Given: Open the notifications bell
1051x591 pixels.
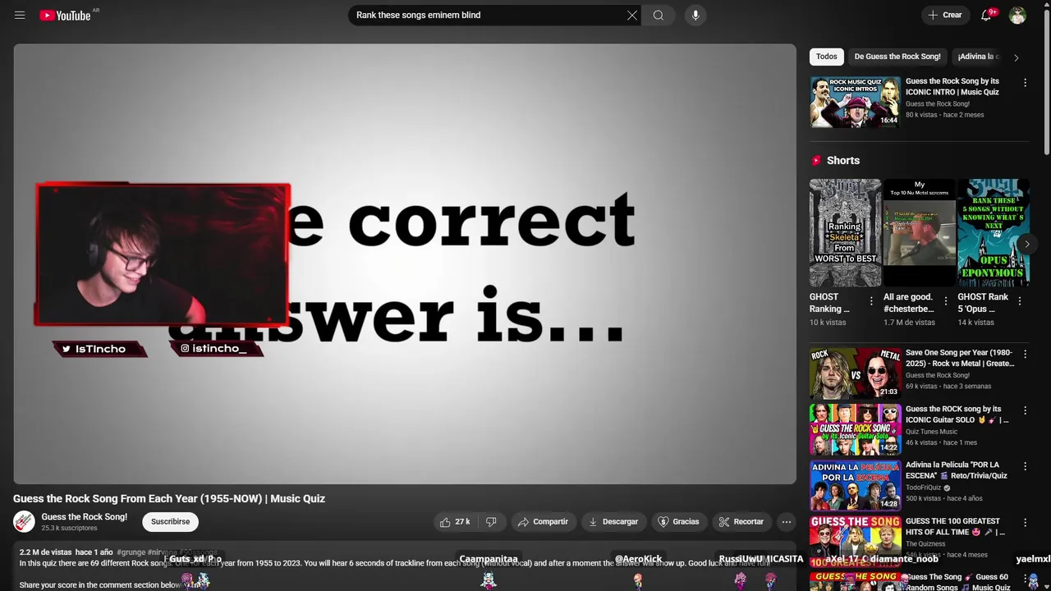Looking at the screenshot, I should (987, 15).
